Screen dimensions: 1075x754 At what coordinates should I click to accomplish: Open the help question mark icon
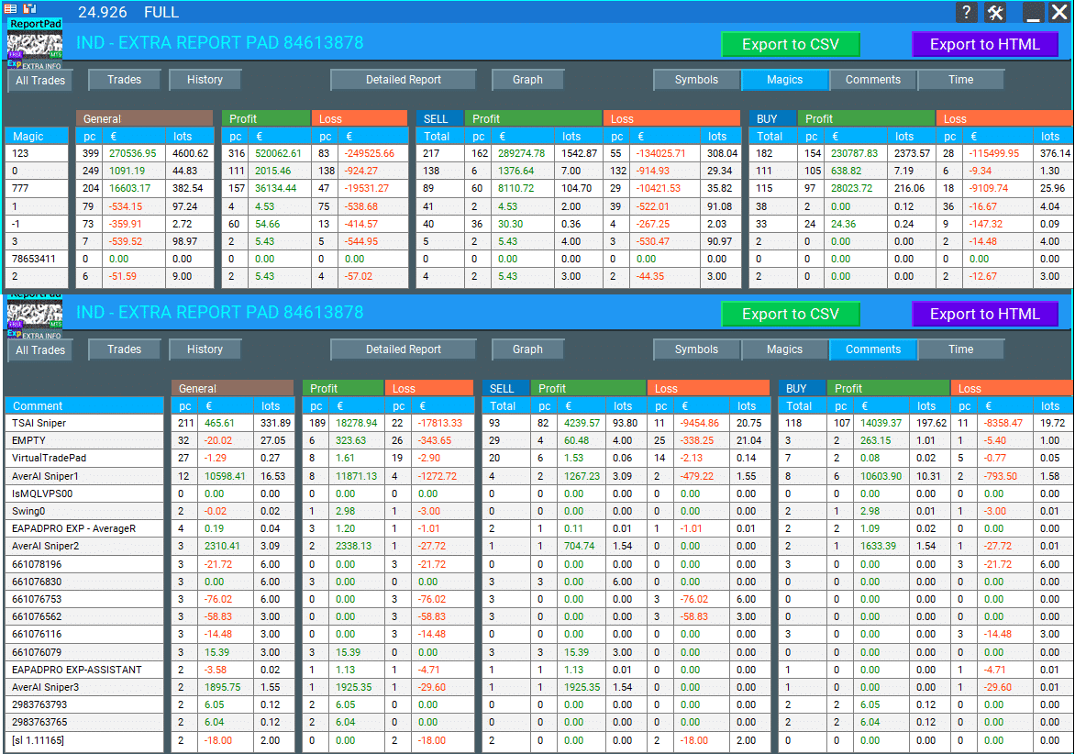click(966, 12)
